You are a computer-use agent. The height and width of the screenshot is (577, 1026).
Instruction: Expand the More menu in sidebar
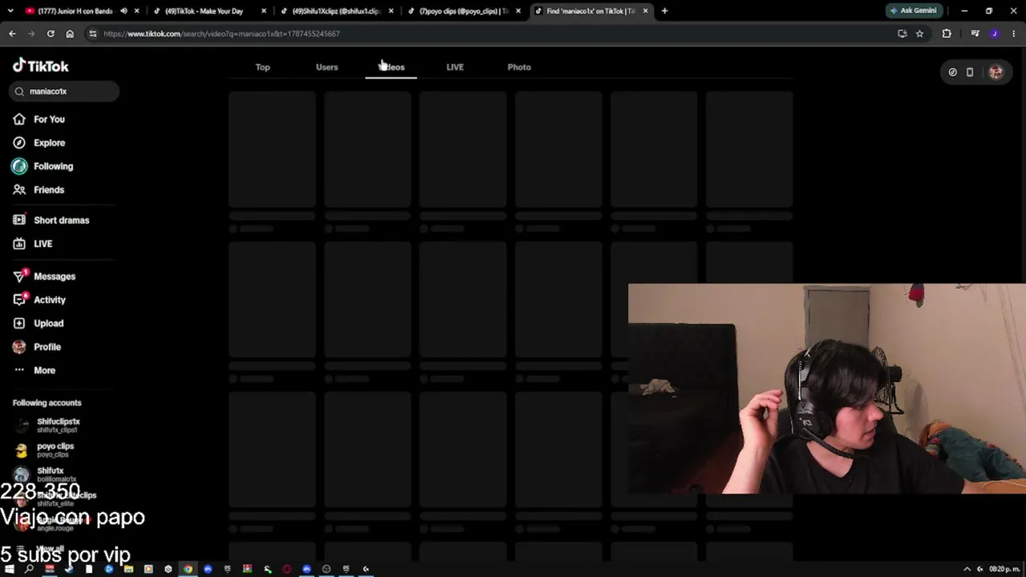click(x=44, y=370)
